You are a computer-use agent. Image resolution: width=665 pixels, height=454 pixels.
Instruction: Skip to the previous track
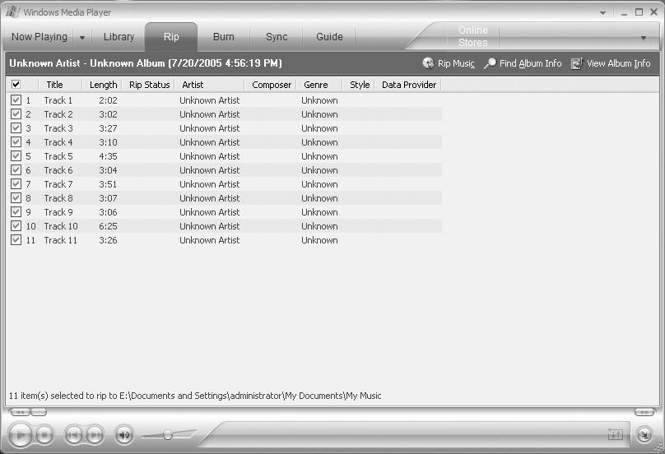(x=73, y=435)
